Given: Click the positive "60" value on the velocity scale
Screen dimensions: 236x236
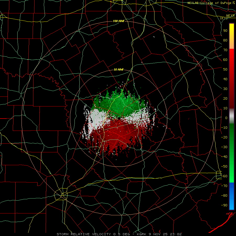Looking at the screenshot, I should coord(225,60).
